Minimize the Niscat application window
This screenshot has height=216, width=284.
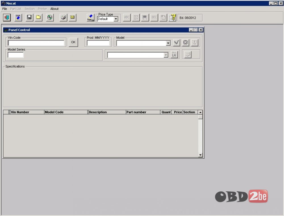(271, 3)
